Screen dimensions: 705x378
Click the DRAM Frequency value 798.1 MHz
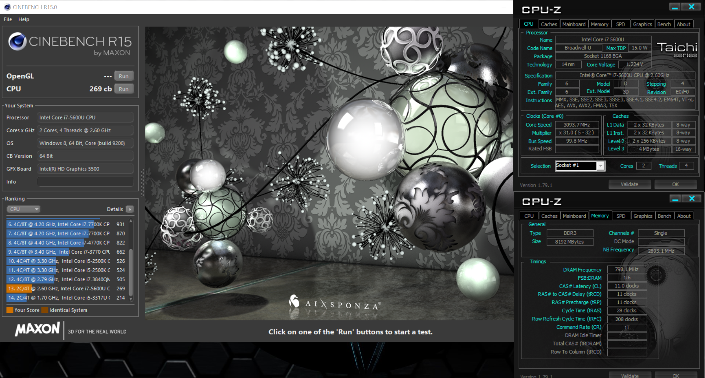pyautogui.click(x=627, y=269)
